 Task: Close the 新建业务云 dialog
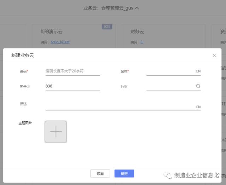pyautogui.click(x=214, y=56)
